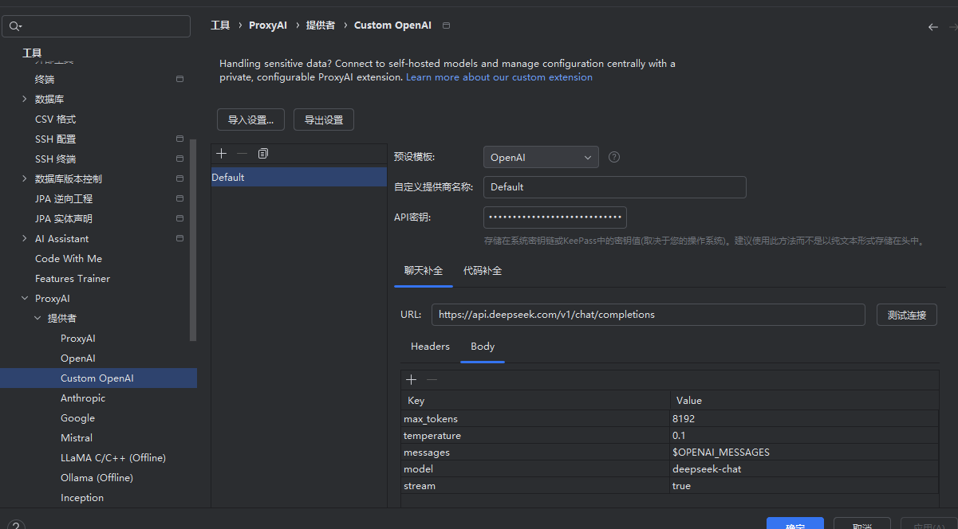Select Google provider in tree

point(77,418)
